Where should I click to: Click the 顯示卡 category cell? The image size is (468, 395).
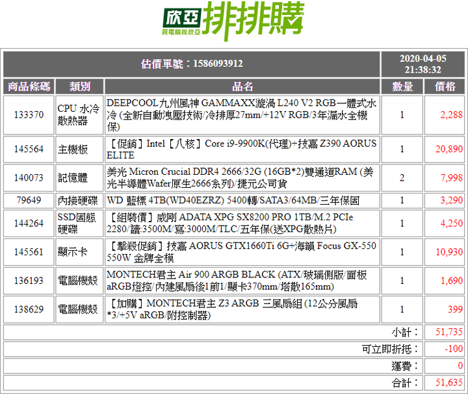pos(80,252)
